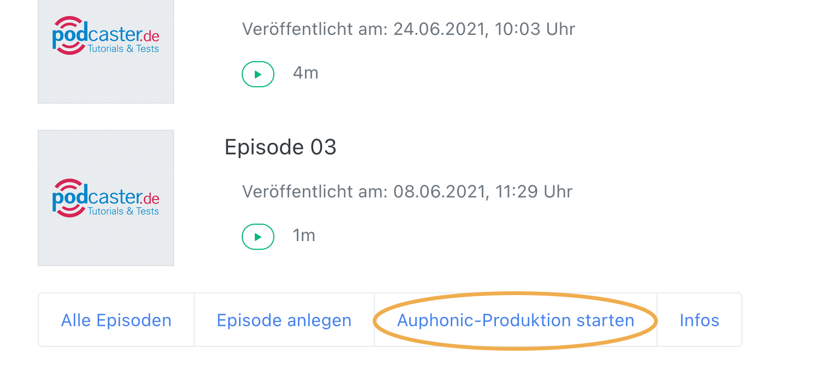Image resolution: width=826 pixels, height=384 pixels.
Task: Start Auphonic-Produktion starten
Action: 516,320
